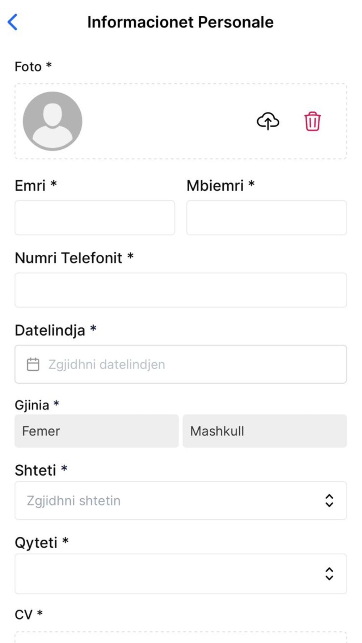The image size is (362, 643).
Task: Focus the Mbiemri input field
Action: (266, 218)
